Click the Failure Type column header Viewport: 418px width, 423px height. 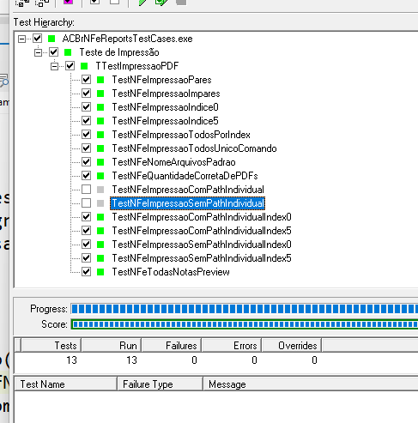[x=160, y=384]
